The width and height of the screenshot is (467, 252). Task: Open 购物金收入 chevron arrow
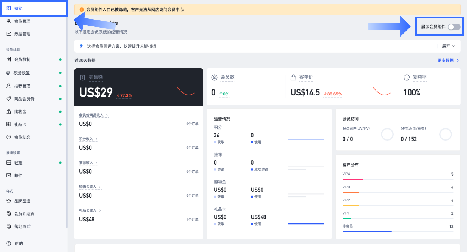(x=100, y=187)
